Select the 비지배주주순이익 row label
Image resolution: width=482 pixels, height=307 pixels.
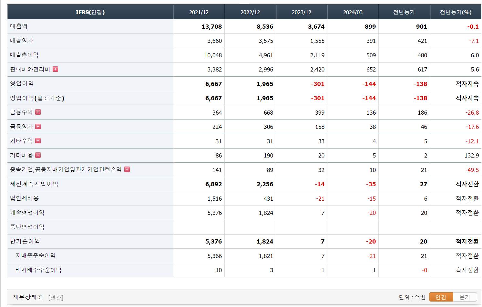click(x=38, y=270)
